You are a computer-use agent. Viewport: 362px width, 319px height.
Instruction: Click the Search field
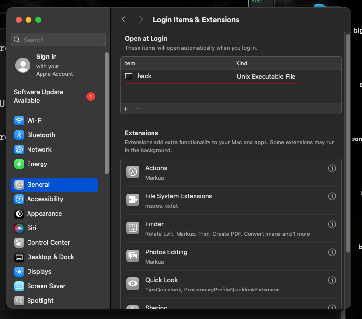click(x=58, y=40)
